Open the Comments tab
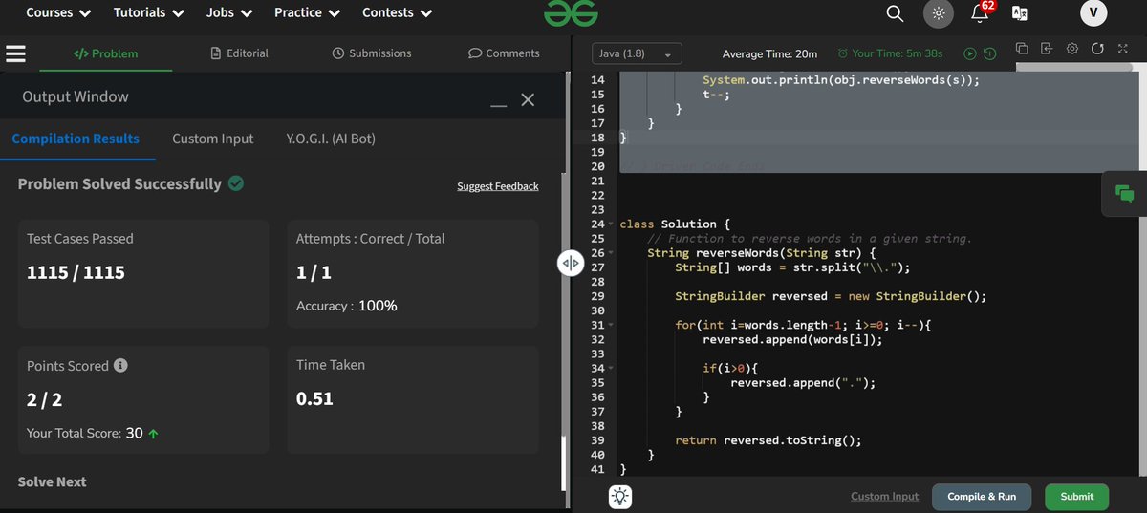Viewport: 1147px width, 513px height. (x=504, y=53)
